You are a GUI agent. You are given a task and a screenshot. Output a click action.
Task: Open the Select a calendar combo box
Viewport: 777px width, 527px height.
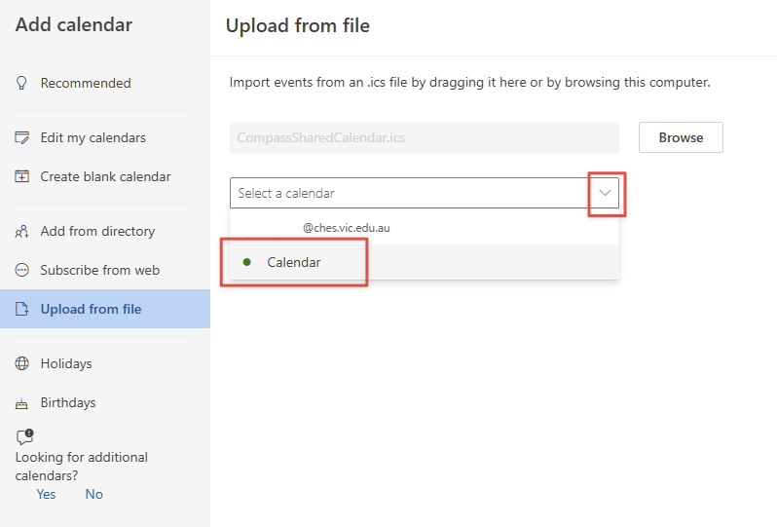point(409,193)
